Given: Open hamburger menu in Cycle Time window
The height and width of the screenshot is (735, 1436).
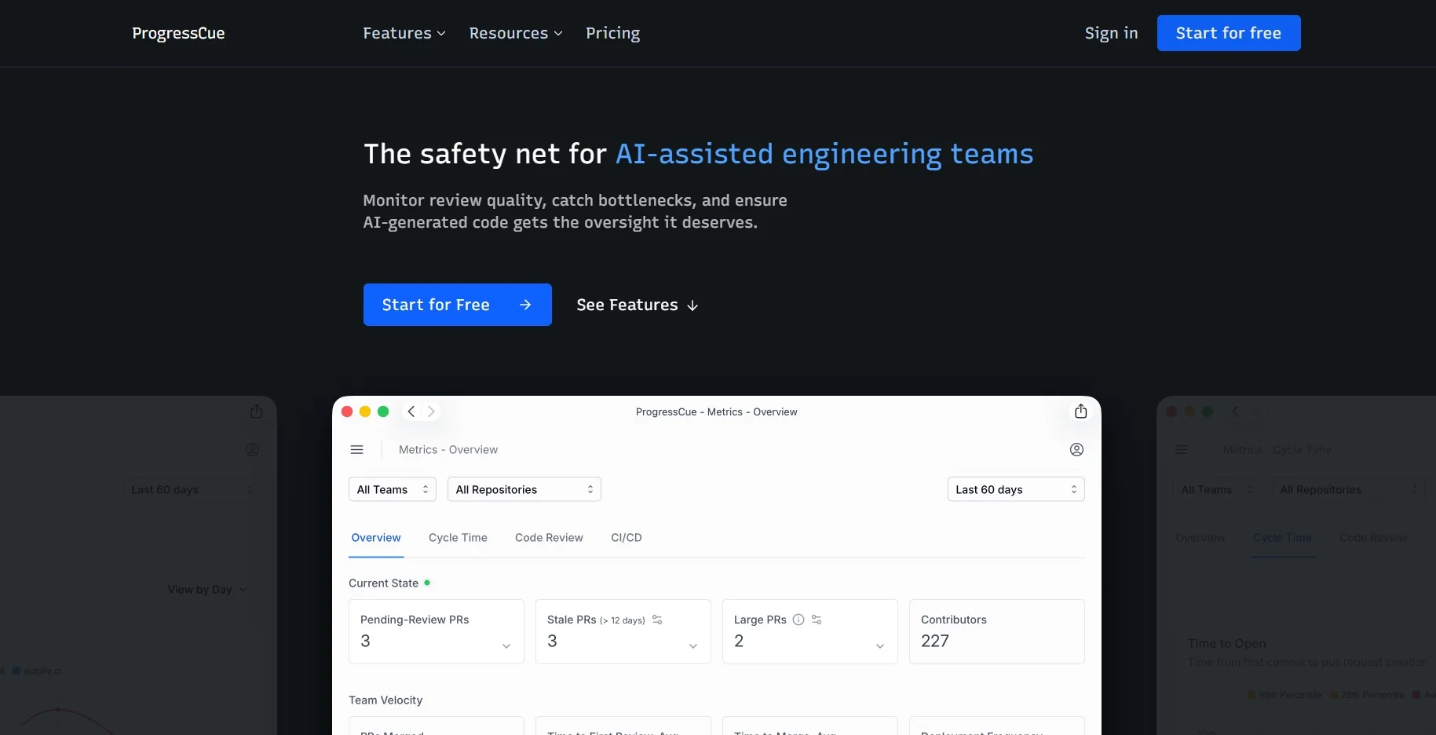Looking at the screenshot, I should [1182, 450].
